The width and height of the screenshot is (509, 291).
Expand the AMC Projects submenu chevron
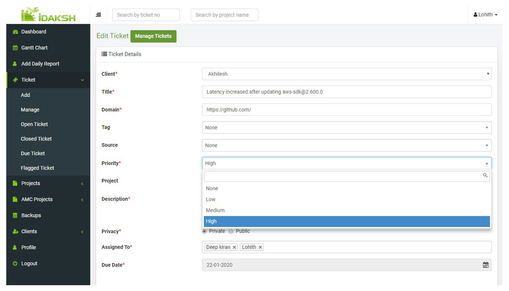[82, 200]
